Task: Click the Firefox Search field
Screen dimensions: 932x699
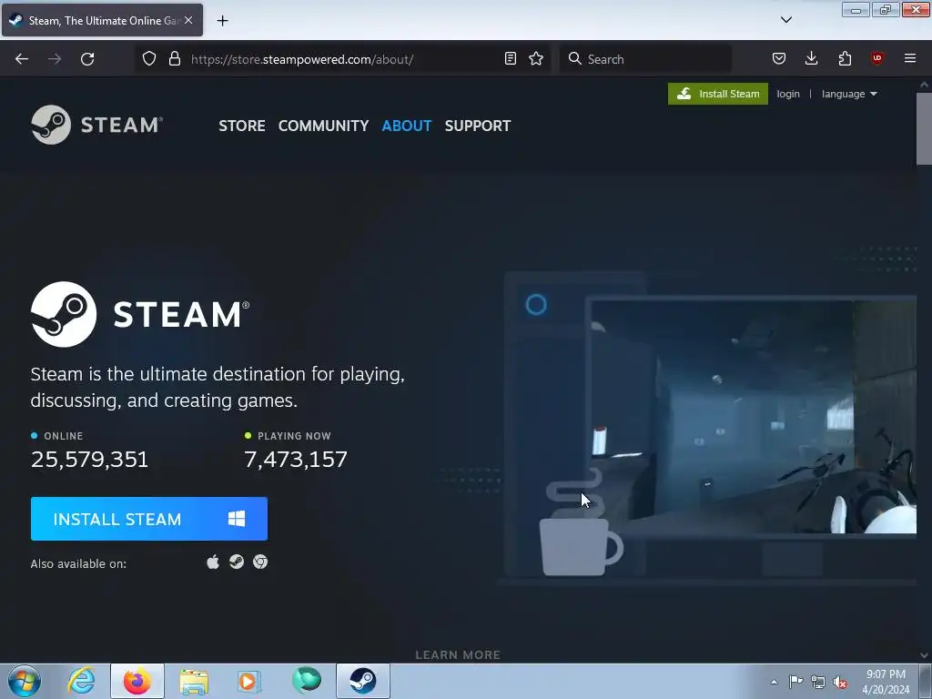Action: (645, 59)
